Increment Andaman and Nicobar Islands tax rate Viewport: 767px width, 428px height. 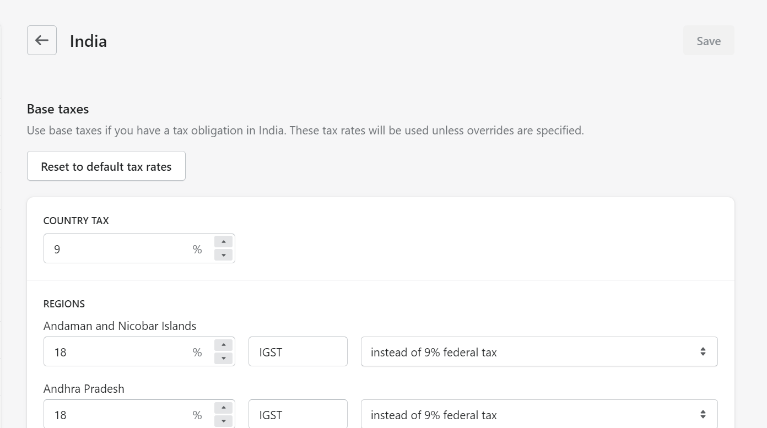[x=223, y=345]
